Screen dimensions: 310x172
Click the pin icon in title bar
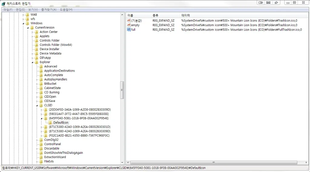coord(276,2)
